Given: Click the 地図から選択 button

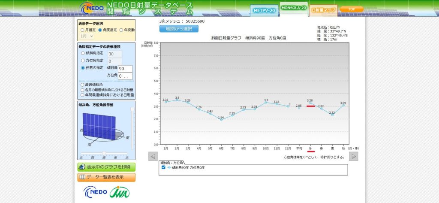Looking at the screenshot, I should coord(179,29).
